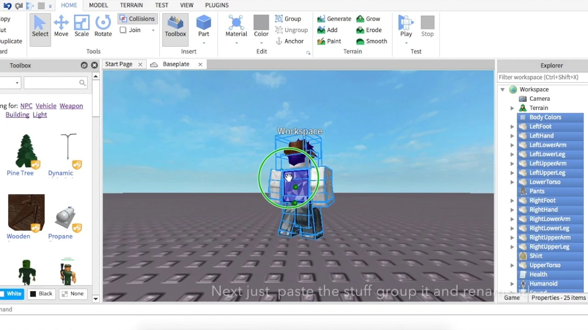The width and height of the screenshot is (588, 330).
Task: Click the NPC category link
Action: pos(26,106)
